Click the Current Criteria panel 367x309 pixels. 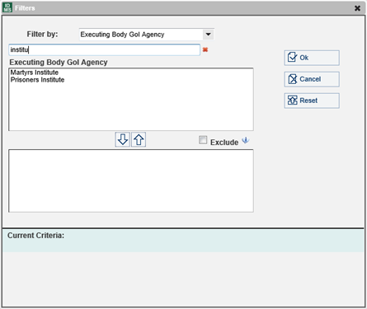point(183,241)
